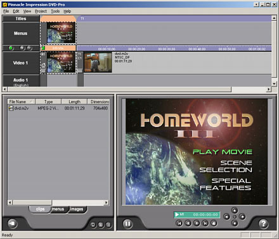Toggle the green indicator button on timeline

[11, 48]
